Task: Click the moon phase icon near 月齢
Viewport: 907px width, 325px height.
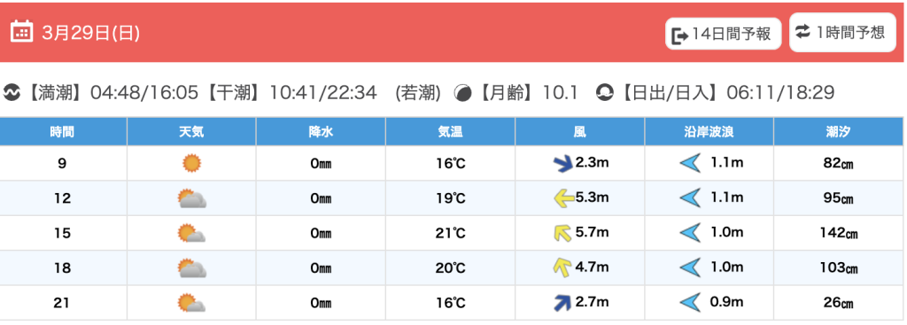Action: coord(462,92)
